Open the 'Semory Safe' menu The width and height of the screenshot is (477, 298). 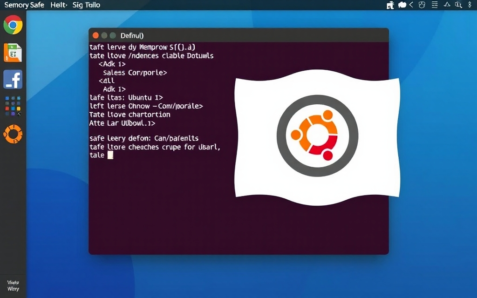(24, 5)
